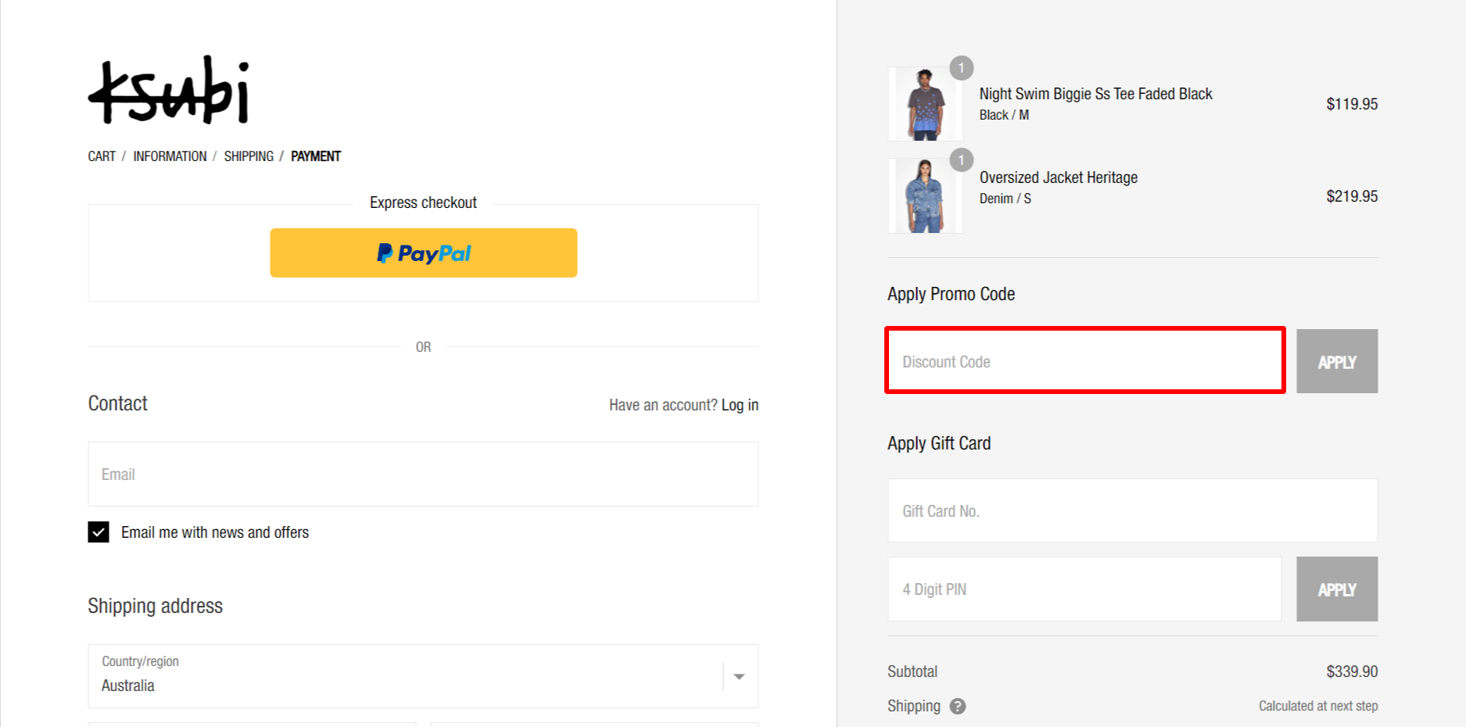
Task: Click the Oversized Jacket Heritage thumbnail
Action: pyautogui.click(x=925, y=195)
